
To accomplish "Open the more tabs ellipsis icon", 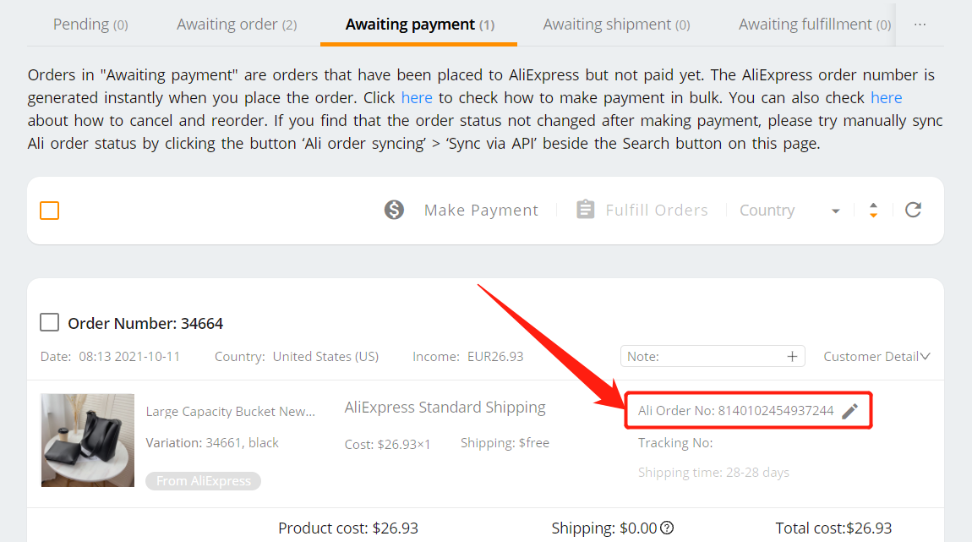I will (920, 25).
